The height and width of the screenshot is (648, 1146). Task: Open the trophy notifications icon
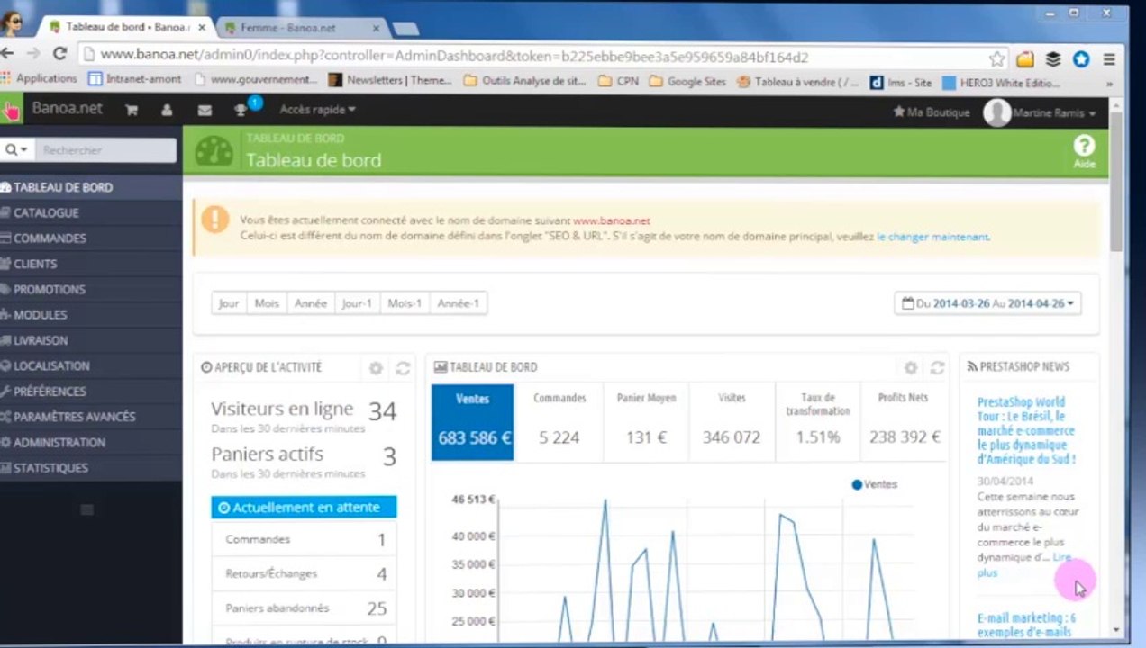[241, 110]
